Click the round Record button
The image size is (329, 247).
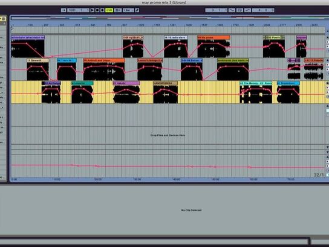(102, 10)
